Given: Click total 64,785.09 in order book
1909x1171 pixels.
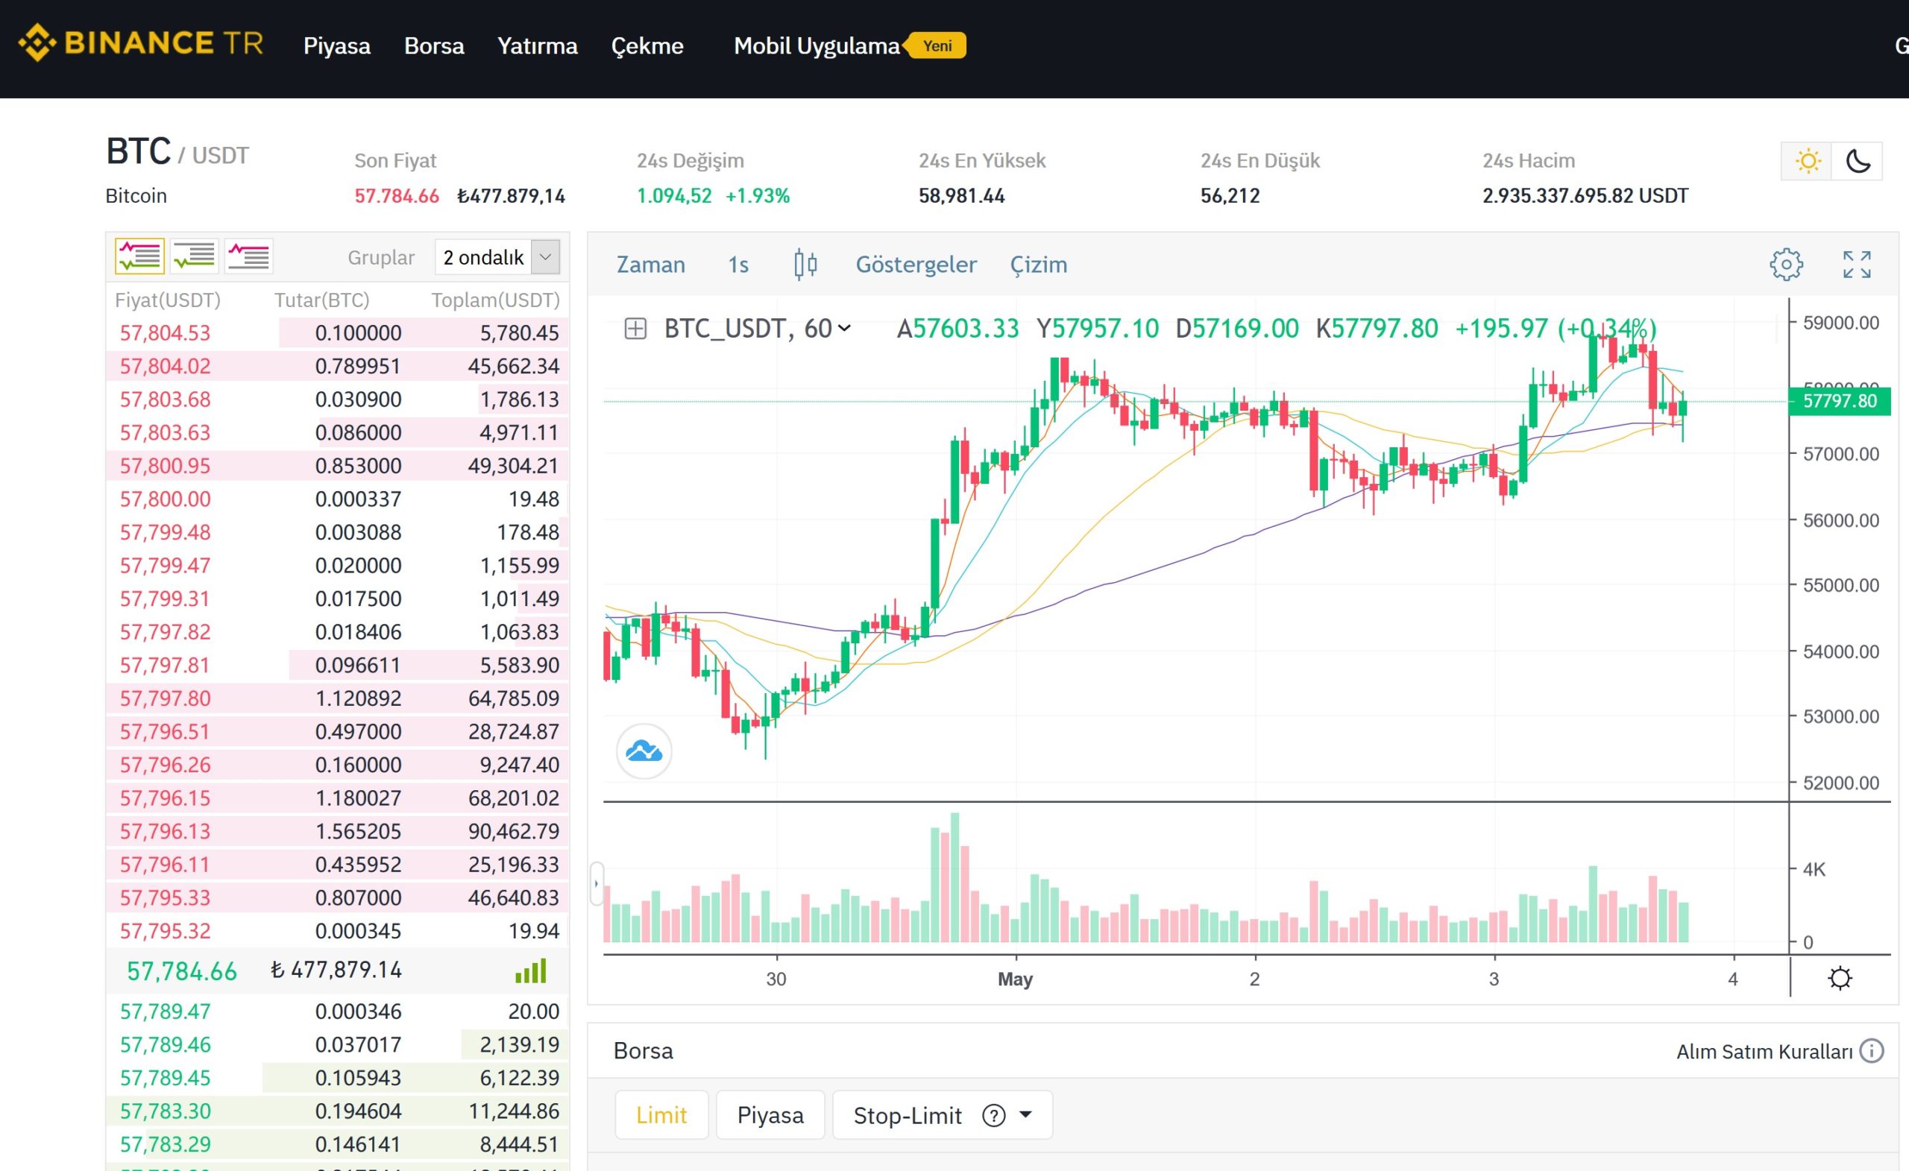Looking at the screenshot, I should (513, 698).
